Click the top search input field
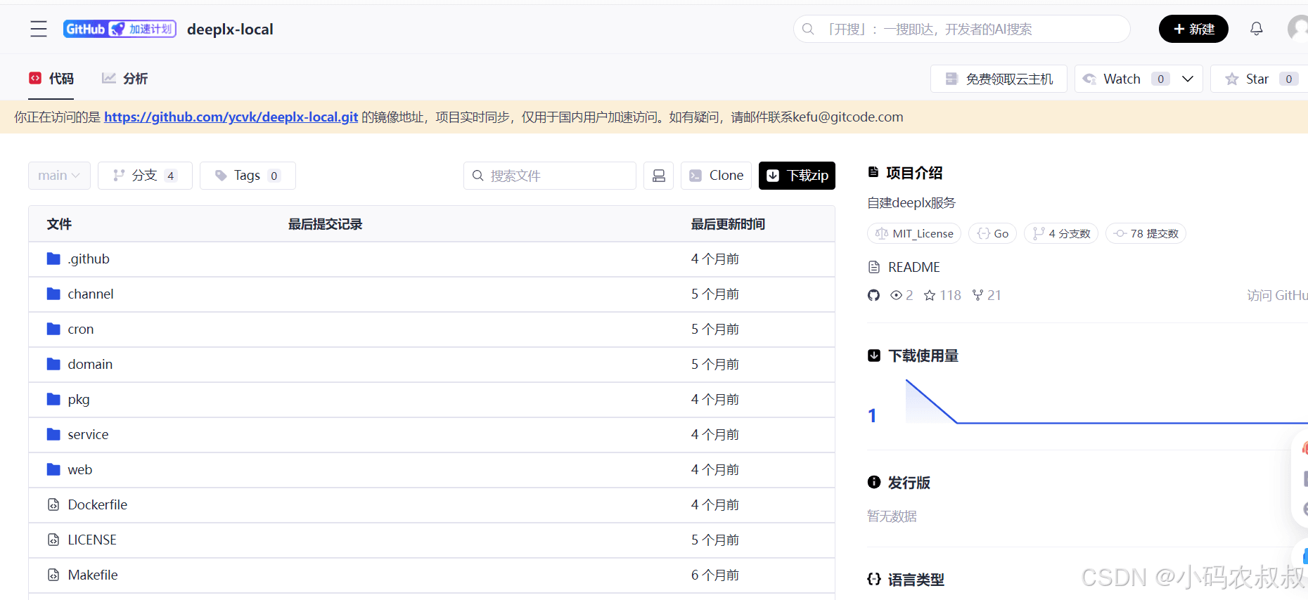 click(962, 29)
